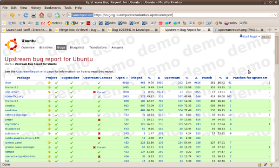The height and width of the screenshot is (168, 279).
Task: Click the project icon in the linux row
Action: [x=49, y=83]
